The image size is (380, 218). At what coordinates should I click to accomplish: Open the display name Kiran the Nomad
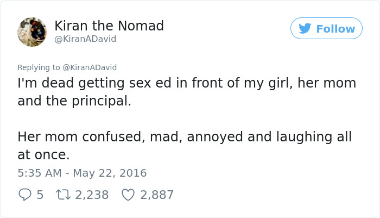click(109, 26)
